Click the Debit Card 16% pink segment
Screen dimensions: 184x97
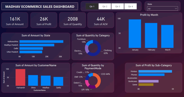[x=87, y=83]
